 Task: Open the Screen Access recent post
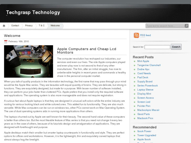pyautogui.click(x=146, y=98)
